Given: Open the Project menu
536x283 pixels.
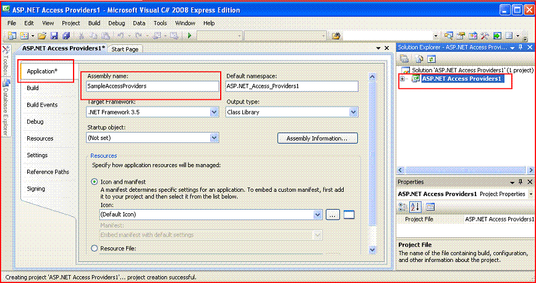Looking at the screenshot, I should [70, 23].
